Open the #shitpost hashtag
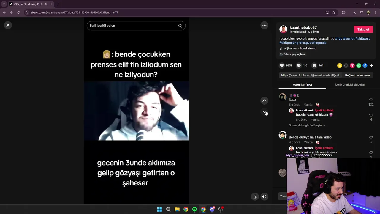The height and width of the screenshot is (214, 380). point(362,39)
